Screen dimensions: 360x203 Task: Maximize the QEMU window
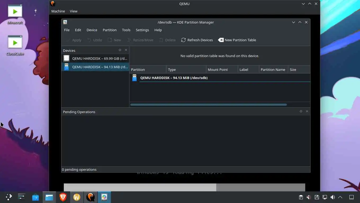310,4
